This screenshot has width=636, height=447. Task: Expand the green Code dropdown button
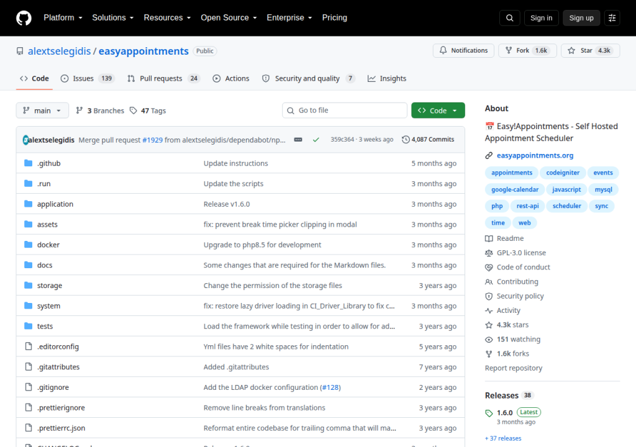(x=438, y=111)
